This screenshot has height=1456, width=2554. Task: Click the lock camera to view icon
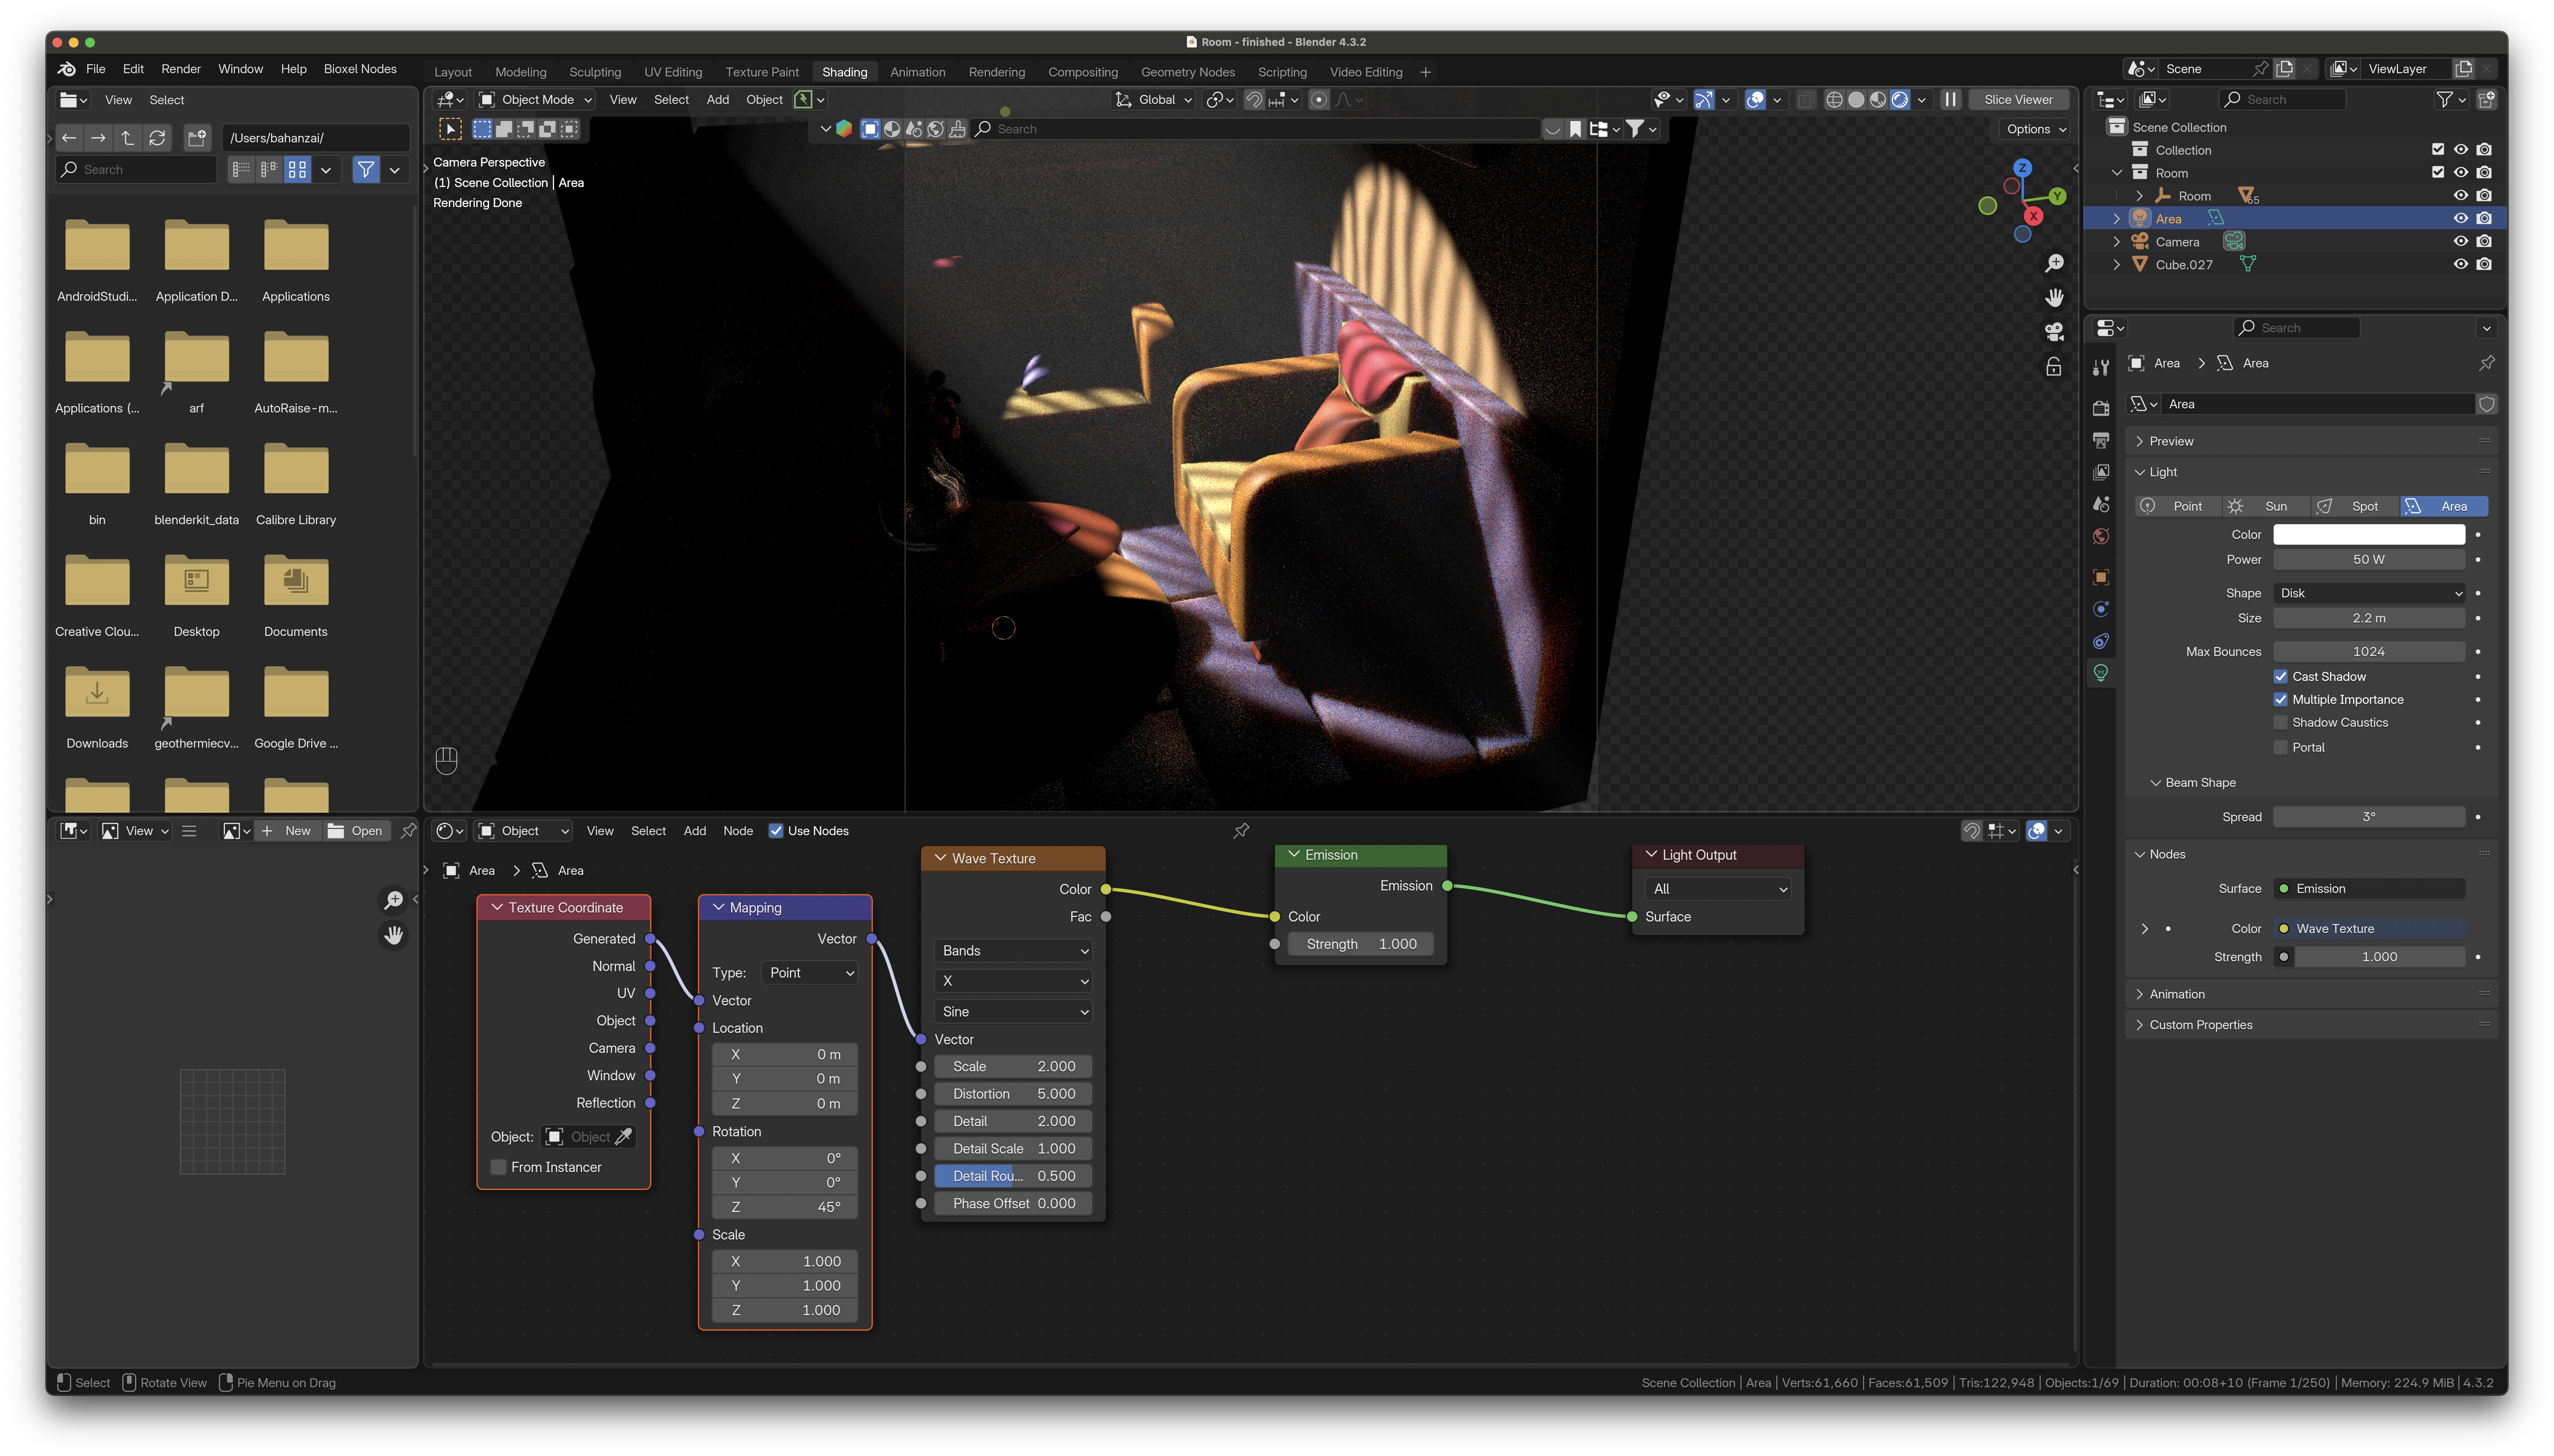pyautogui.click(x=2054, y=367)
